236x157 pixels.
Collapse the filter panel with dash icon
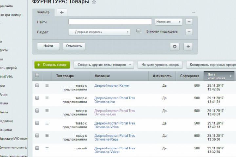pyautogui.click(x=194, y=12)
